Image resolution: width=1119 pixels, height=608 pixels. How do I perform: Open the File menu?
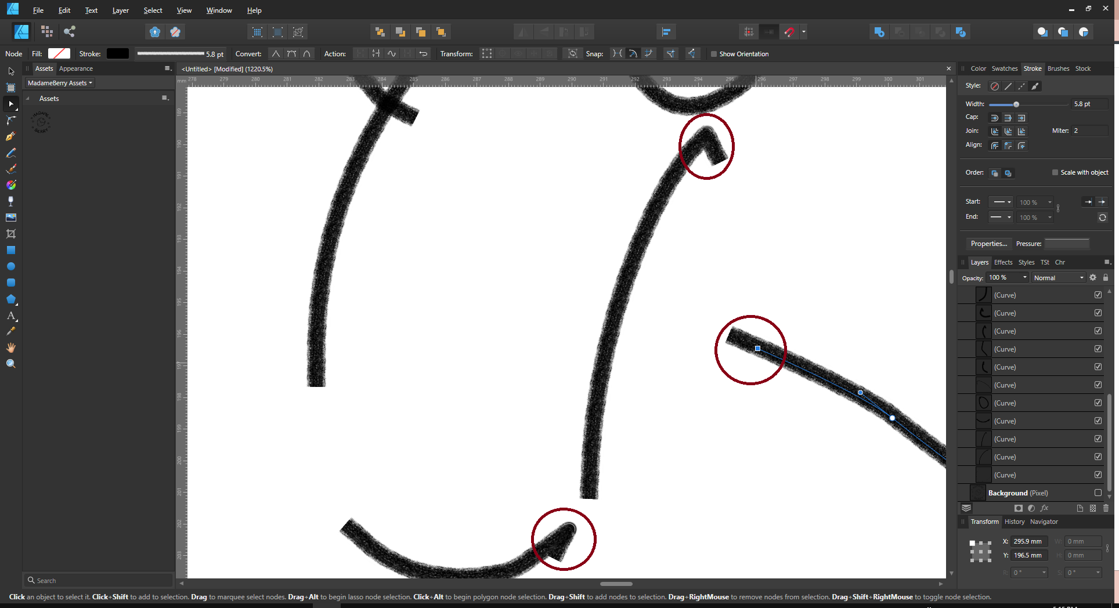click(38, 10)
